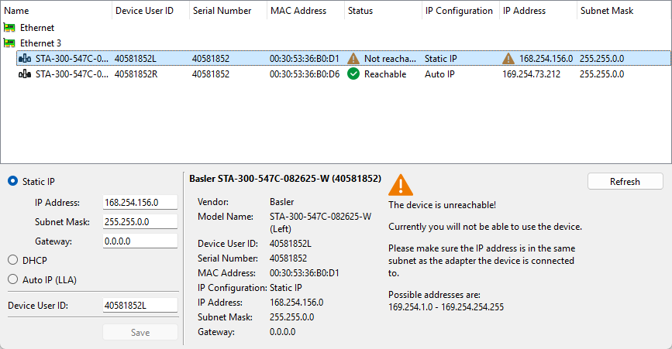
Task: Click the Not reacha... status text
Action: (390, 59)
